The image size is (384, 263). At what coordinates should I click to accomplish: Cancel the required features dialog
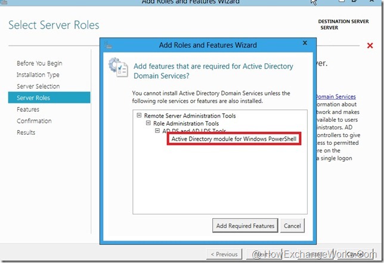[292, 225]
